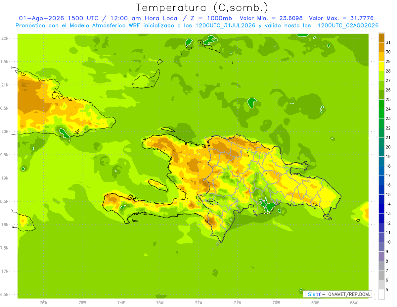Click the "11" label on the colorbar

tap(388, 233)
